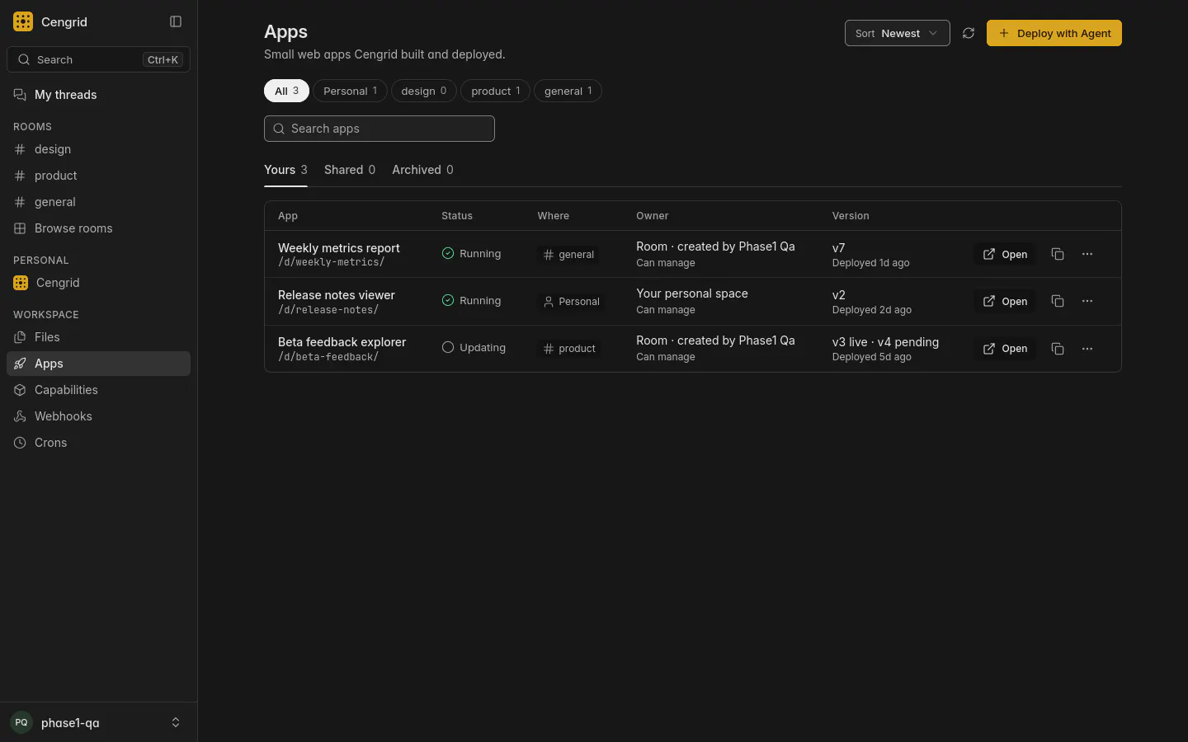Switch to the Archived tab
The height and width of the screenshot is (742, 1188).
[x=422, y=170]
